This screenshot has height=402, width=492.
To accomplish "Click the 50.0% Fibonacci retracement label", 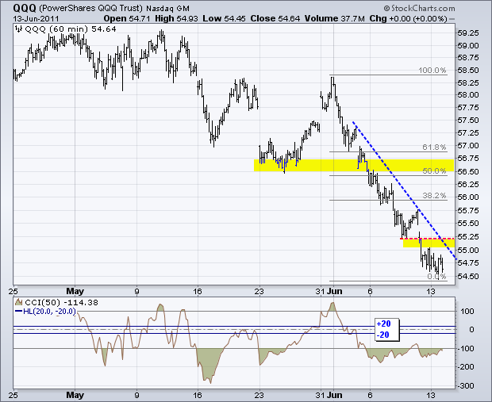I will click(x=434, y=171).
